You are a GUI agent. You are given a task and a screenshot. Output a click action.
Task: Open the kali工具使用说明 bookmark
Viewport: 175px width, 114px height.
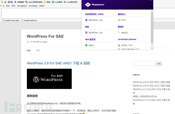click(34, 2)
